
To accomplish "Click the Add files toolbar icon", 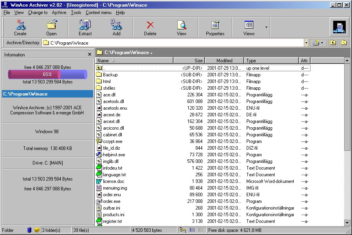I will pos(116,25).
